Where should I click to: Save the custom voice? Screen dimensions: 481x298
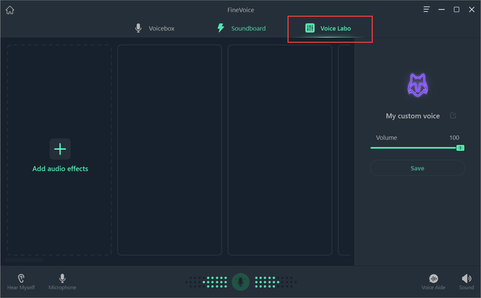tap(418, 168)
